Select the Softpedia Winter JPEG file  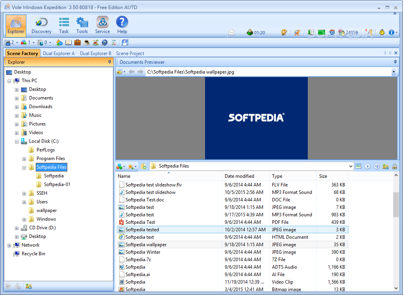pyautogui.click(x=232, y=252)
